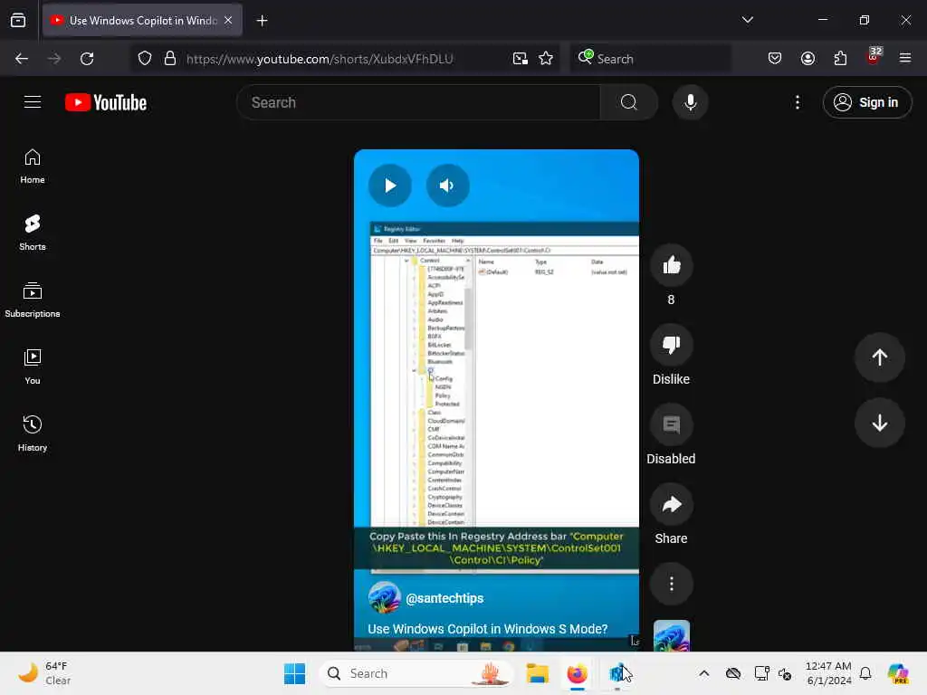Image resolution: width=927 pixels, height=695 pixels.
Task: Share this Short using arrow icon
Action: (x=671, y=504)
